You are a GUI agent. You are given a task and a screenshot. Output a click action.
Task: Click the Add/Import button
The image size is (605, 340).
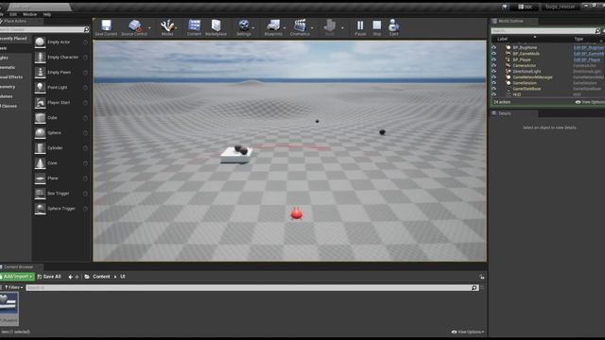[x=17, y=277]
